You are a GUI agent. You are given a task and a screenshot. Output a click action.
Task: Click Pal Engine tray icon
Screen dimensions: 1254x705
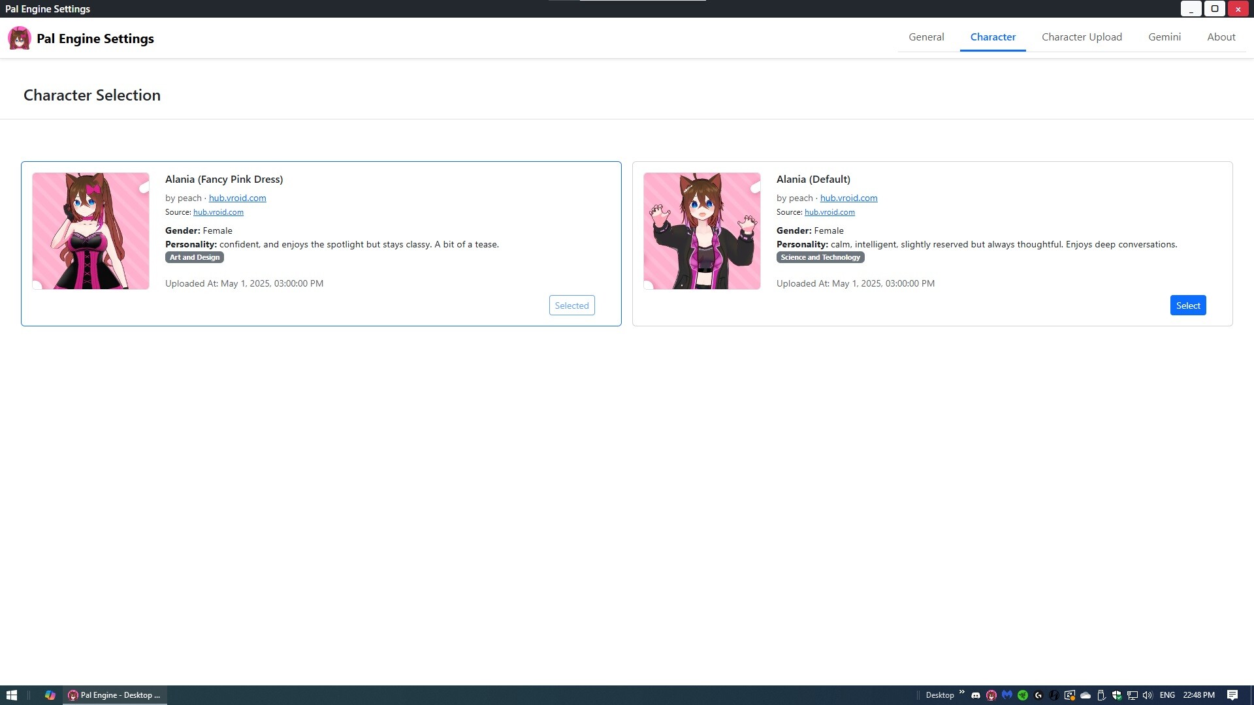tap(991, 695)
